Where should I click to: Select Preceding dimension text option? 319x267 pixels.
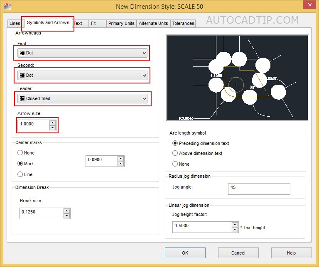(201, 143)
